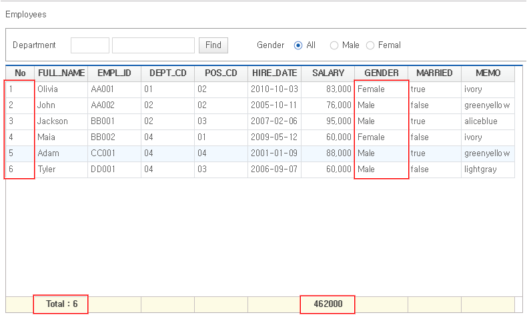This screenshot has width=527, height=317.
Task: Select the All gender radio button
Action: tap(298, 45)
